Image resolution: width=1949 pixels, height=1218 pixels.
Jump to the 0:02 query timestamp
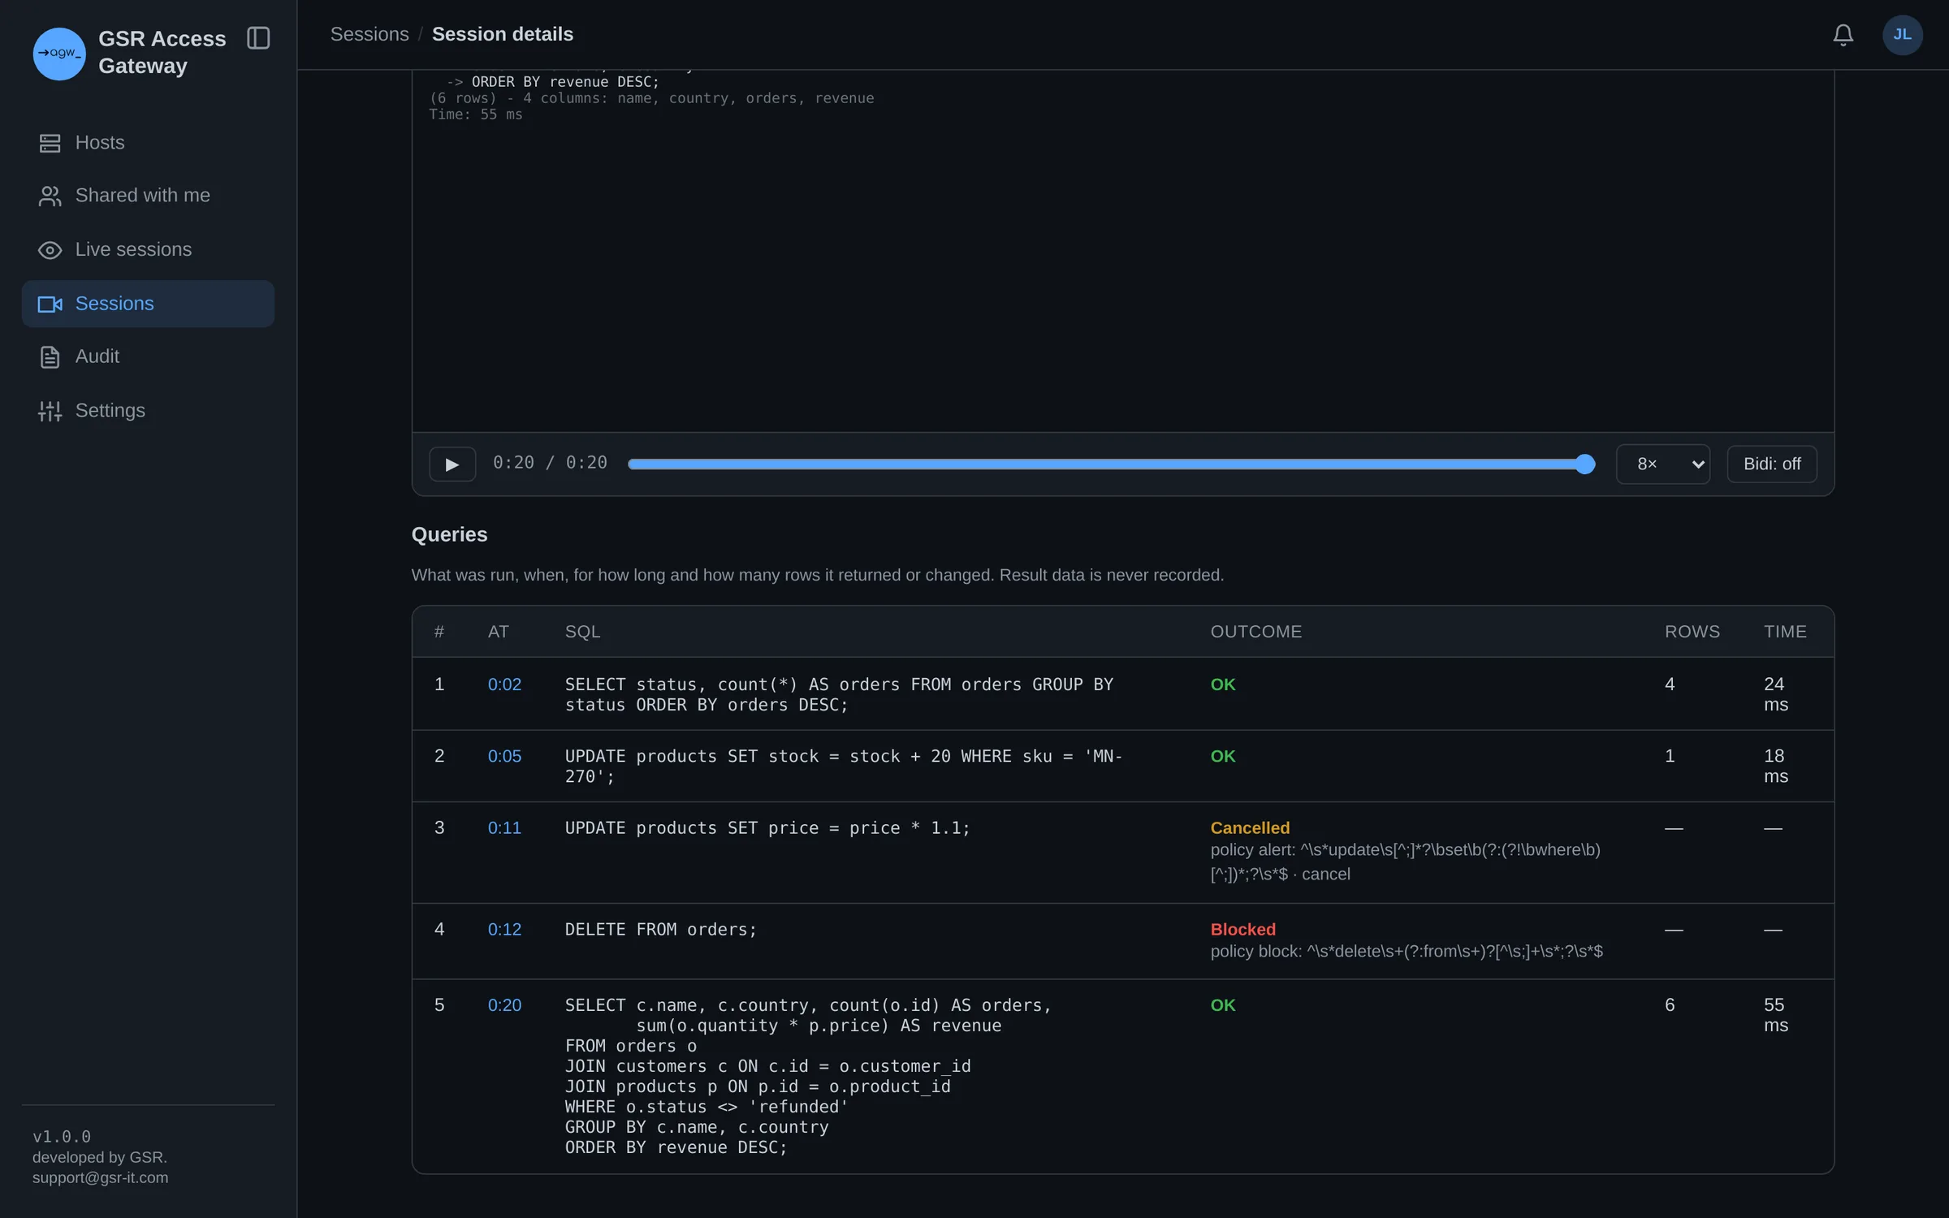pos(504,685)
